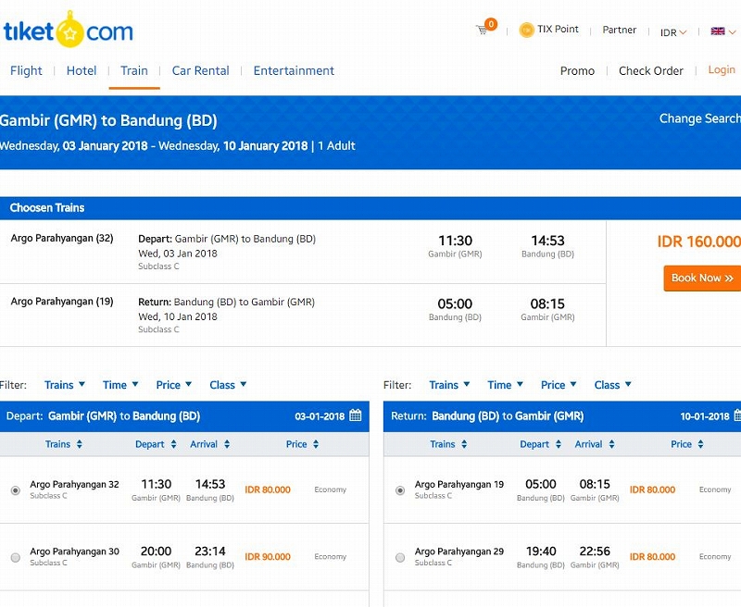This screenshot has height=607, width=741.
Task: Click the TIX Point coin icon
Action: (x=526, y=30)
